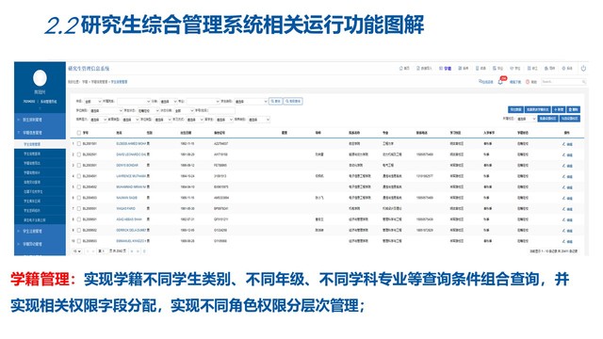Click the home icon labeled 首页
The image size is (603, 339).
pyautogui.click(x=404, y=68)
